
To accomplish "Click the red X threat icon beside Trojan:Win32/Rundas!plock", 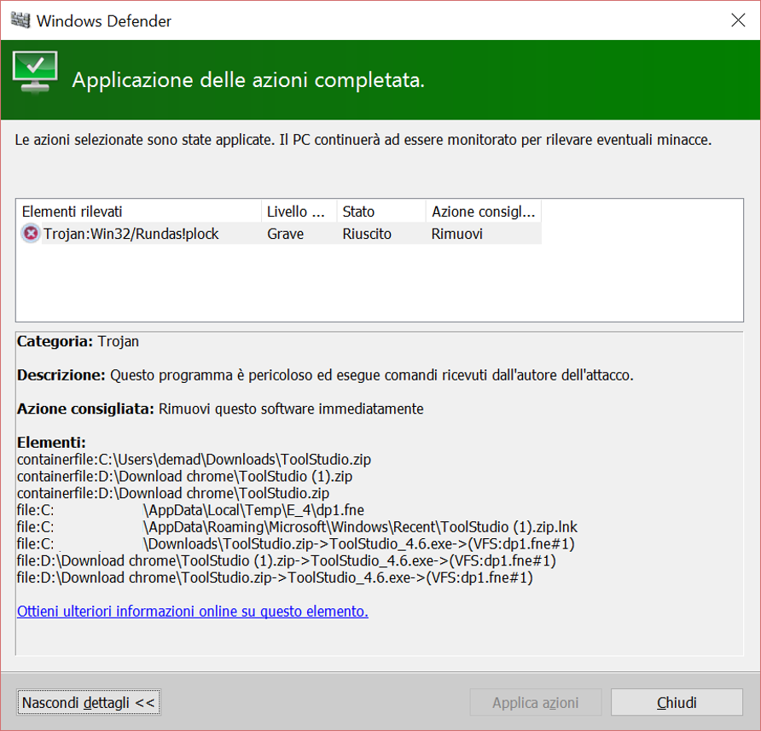I will [31, 234].
